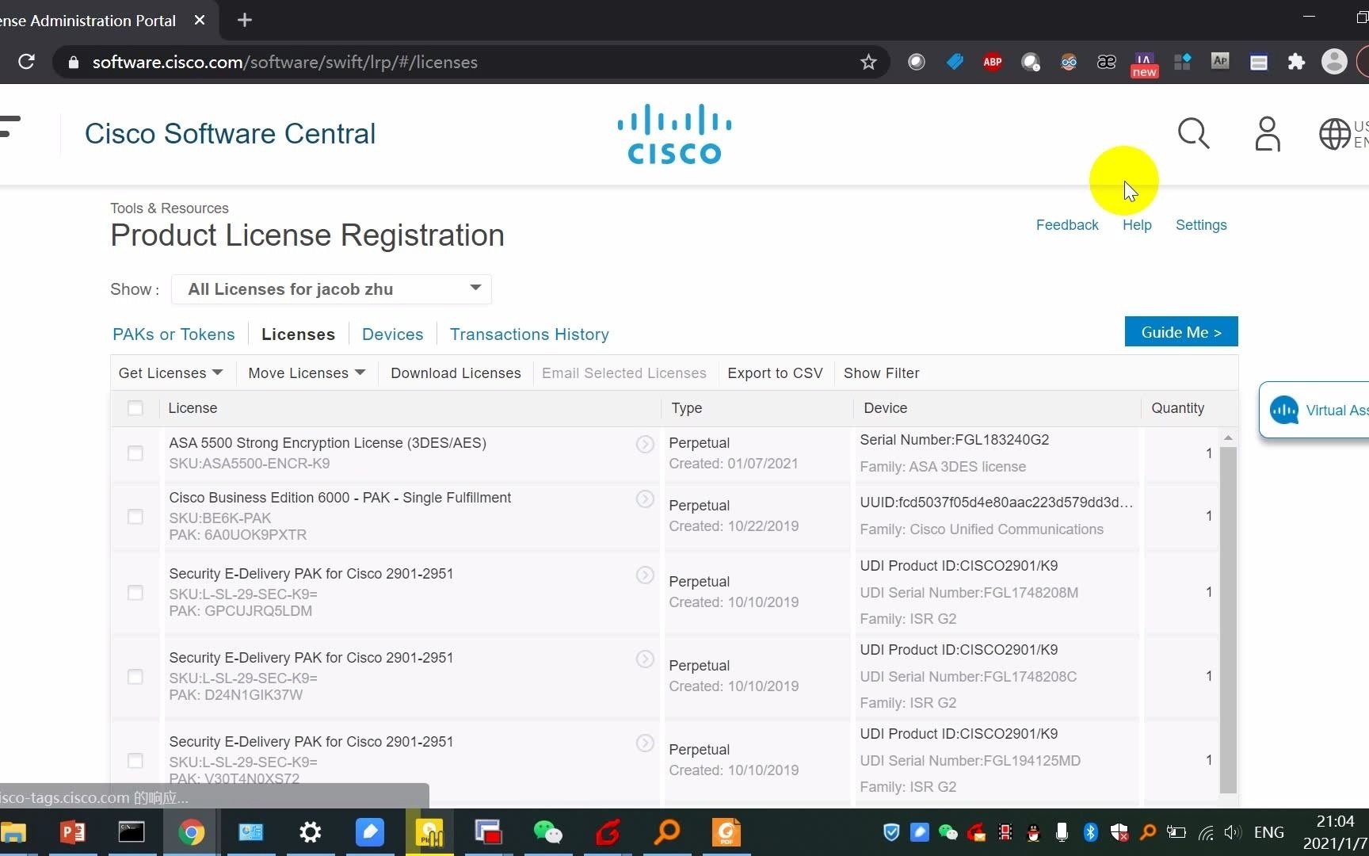Open the Chrome profile avatar
Screen dimensions: 1369x856
[1334, 62]
